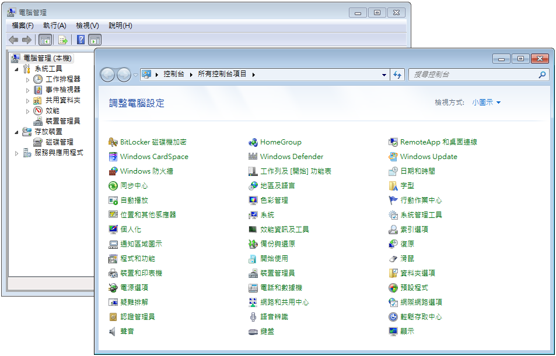The width and height of the screenshot is (556, 356).
Task: Open the HomeGroup icon
Action: pyautogui.click(x=253, y=142)
